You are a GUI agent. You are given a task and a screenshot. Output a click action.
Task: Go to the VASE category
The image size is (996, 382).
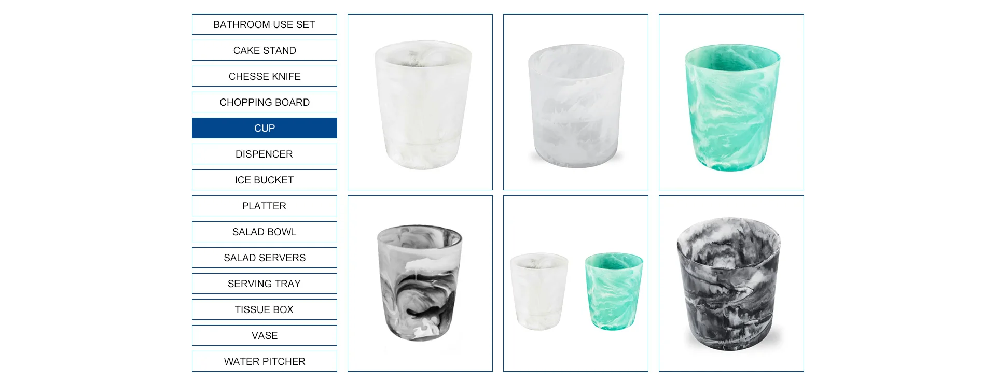coord(264,335)
